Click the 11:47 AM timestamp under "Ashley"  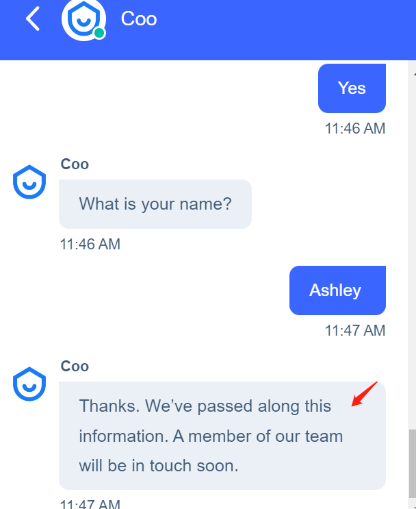(x=355, y=330)
